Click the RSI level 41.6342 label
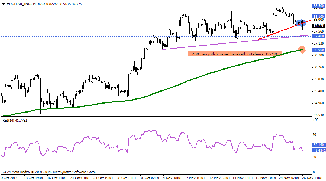 (319, 151)
